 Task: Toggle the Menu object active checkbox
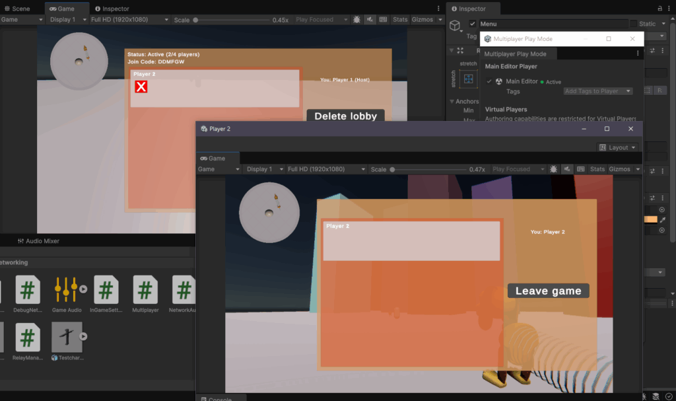(x=472, y=24)
